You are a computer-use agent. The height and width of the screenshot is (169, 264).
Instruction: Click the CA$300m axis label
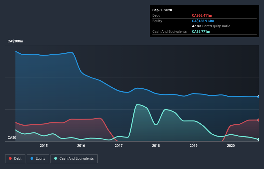pyautogui.click(x=15, y=41)
